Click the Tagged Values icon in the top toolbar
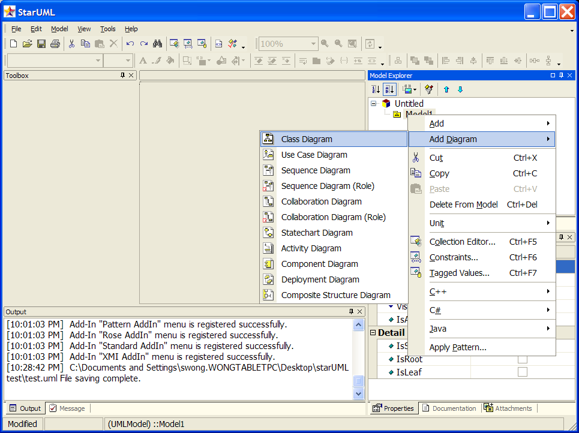The width and height of the screenshot is (579, 433). tap(202, 44)
